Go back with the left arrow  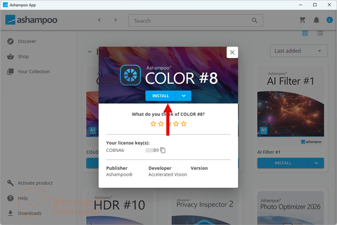(x=99, y=20)
